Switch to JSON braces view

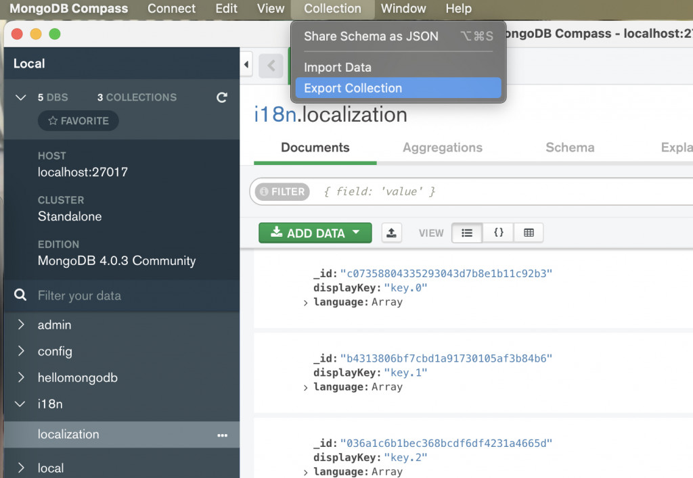pyautogui.click(x=498, y=233)
